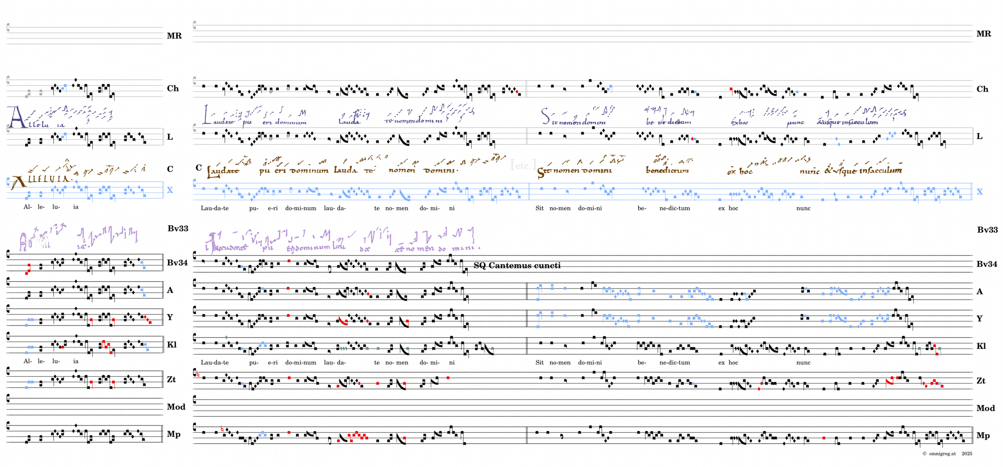1003x467 pixels.
Task: Select the SQ Cantemus cuncti label
Action: click(x=517, y=266)
